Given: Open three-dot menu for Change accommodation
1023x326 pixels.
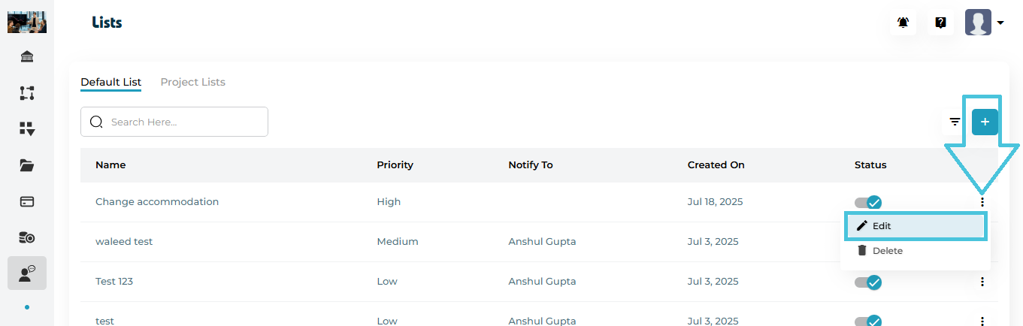Looking at the screenshot, I should [x=982, y=202].
